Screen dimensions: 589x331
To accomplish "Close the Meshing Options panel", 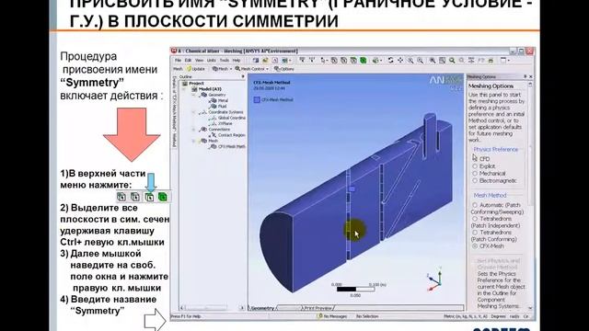I will [x=531, y=76].
